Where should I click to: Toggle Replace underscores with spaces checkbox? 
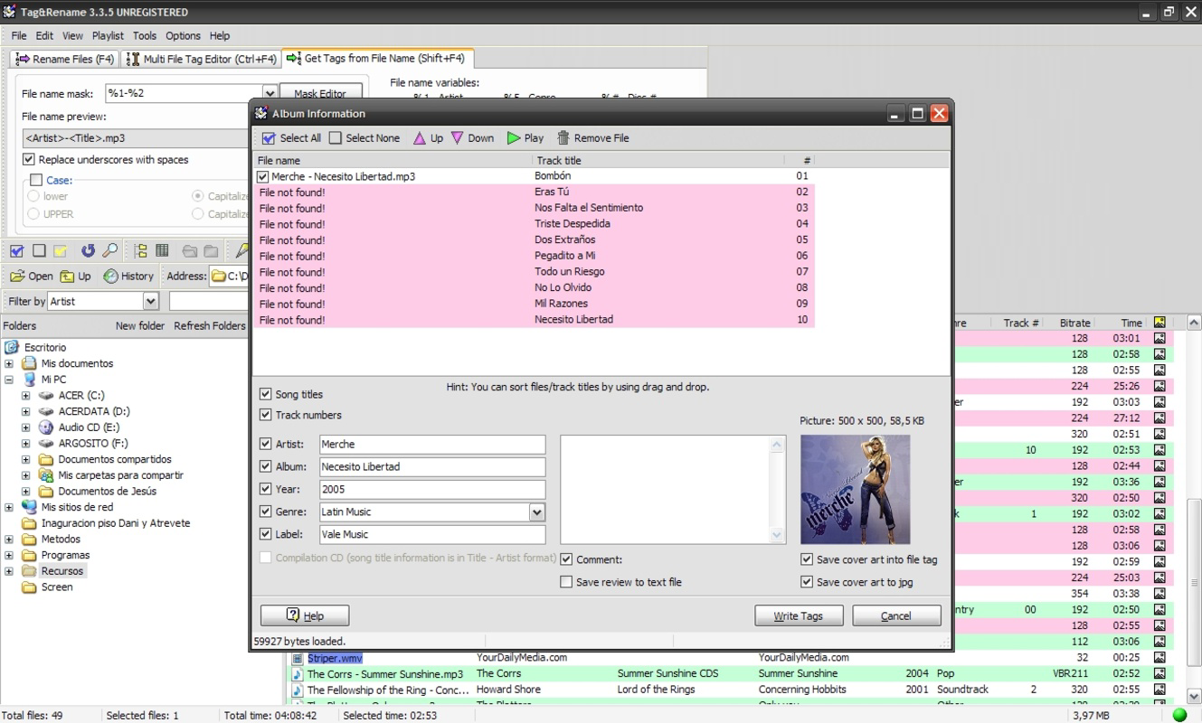click(29, 160)
